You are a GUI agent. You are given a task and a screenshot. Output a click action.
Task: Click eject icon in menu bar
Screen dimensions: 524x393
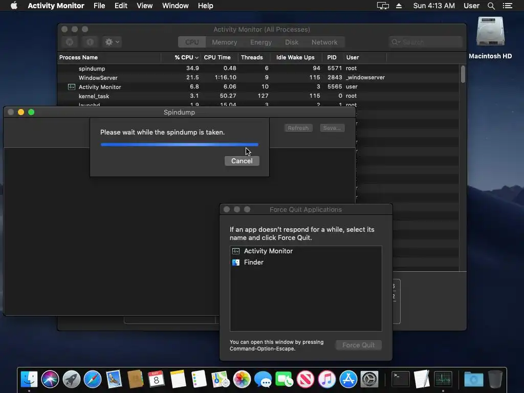[x=399, y=6]
